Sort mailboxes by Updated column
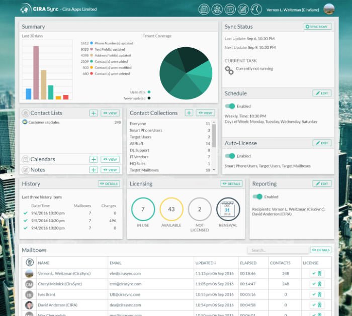 click(x=206, y=263)
